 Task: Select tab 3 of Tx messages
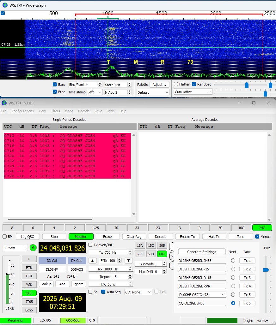click(172, 265)
